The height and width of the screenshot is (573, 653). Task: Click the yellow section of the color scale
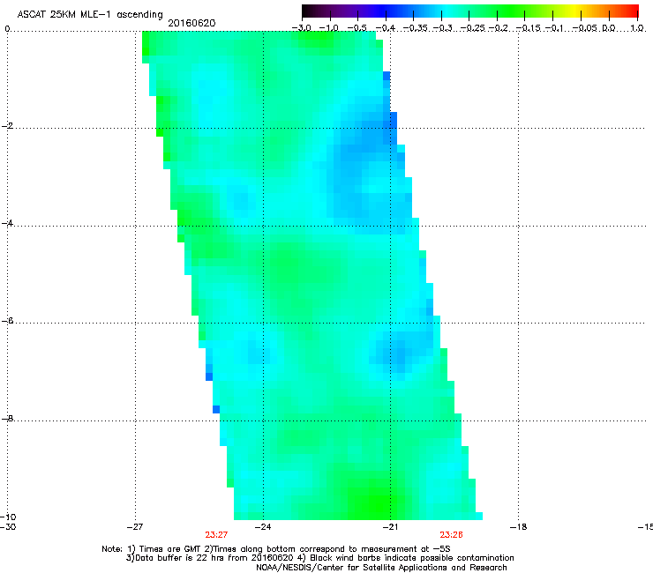[574, 11]
